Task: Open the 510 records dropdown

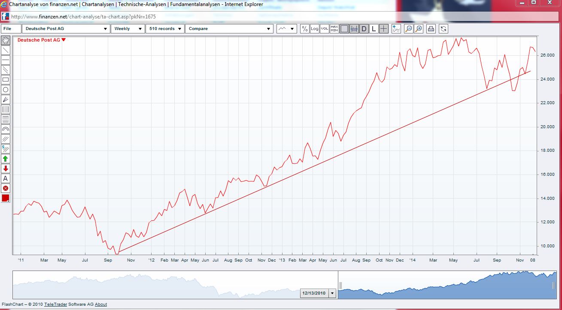Action: (165, 29)
